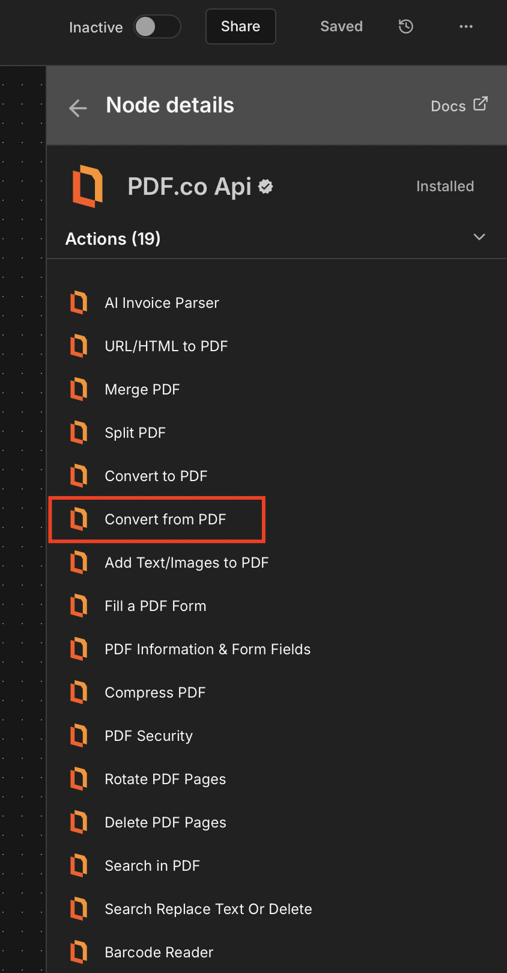Select the AI Invoice Parser action
Viewport: 507px width, 973px height.
click(162, 302)
